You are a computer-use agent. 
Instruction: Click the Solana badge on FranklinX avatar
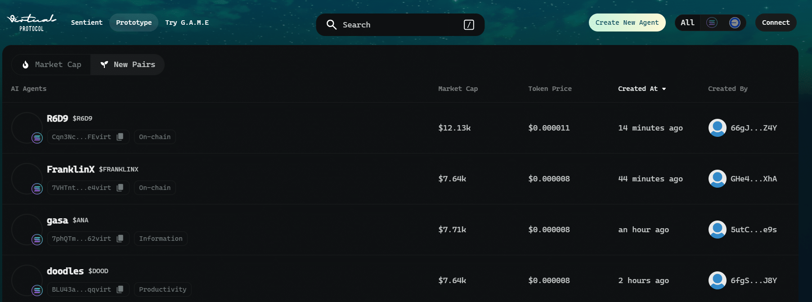37,189
